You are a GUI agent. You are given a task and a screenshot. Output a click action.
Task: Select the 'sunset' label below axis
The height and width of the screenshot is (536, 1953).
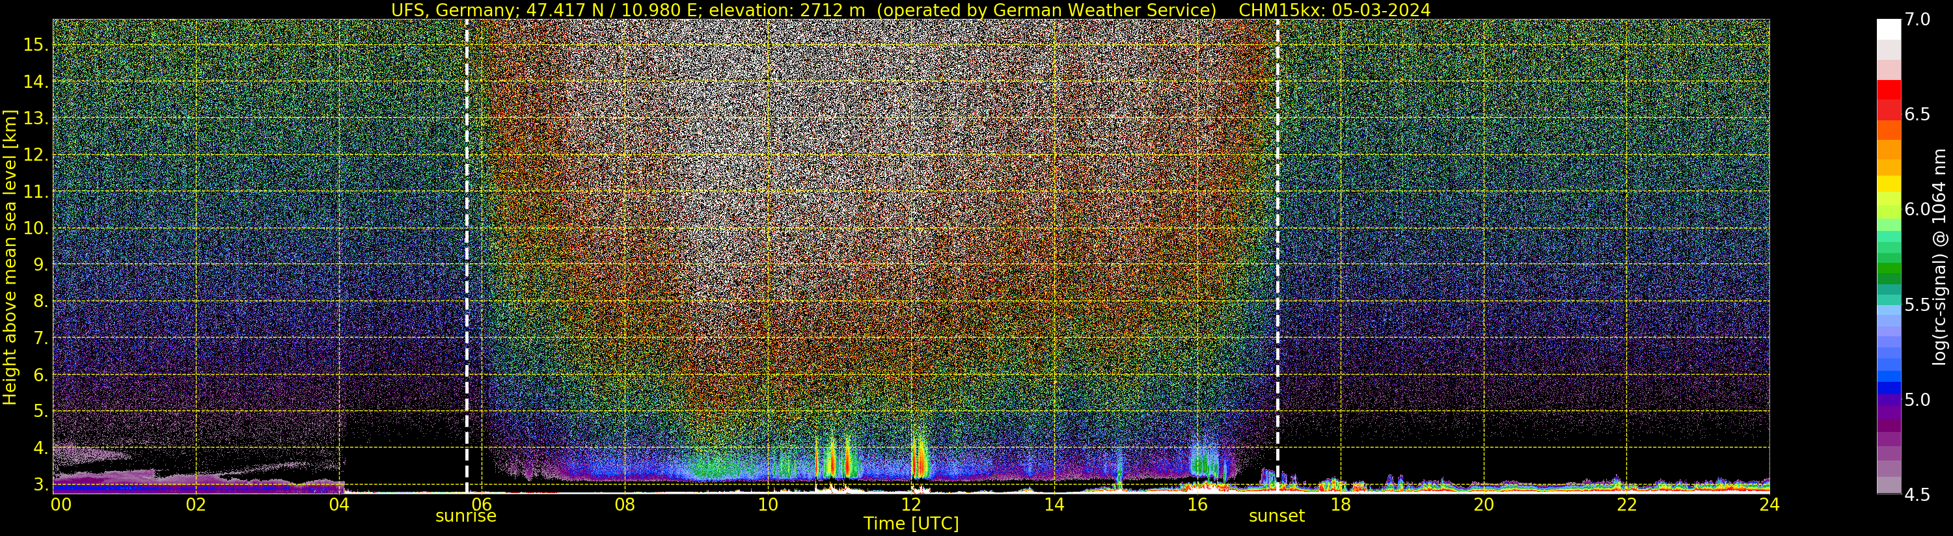pyautogui.click(x=1277, y=516)
